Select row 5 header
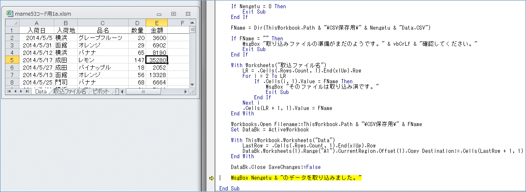Image resolution: width=526 pixels, height=192 pixels. click(x=12, y=60)
